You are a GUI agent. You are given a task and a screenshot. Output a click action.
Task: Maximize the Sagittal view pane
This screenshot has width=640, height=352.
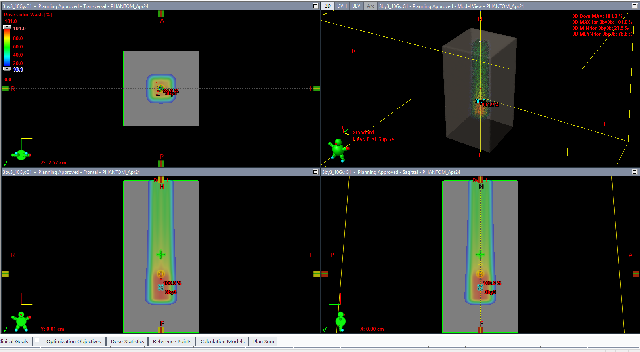(x=634, y=172)
